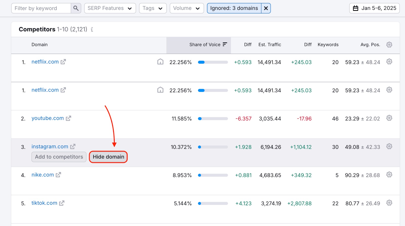The image size is (405, 226).
Task: Open external link icon next to youtube.com
Action: pyautogui.click(x=68, y=118)
